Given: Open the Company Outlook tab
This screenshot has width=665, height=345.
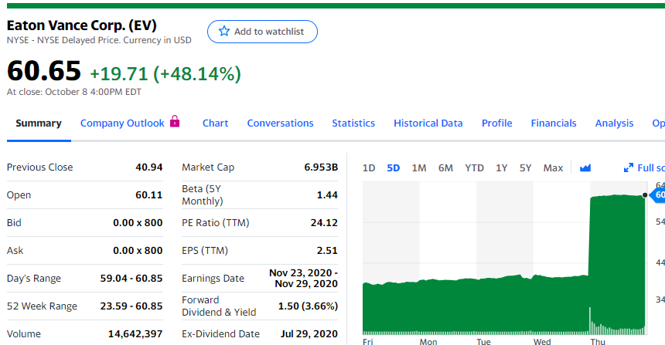Looking at the screenshot, I should click(x=122, y=123).
